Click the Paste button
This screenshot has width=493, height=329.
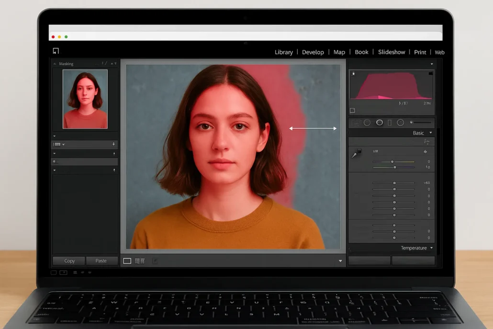(102, 261)
